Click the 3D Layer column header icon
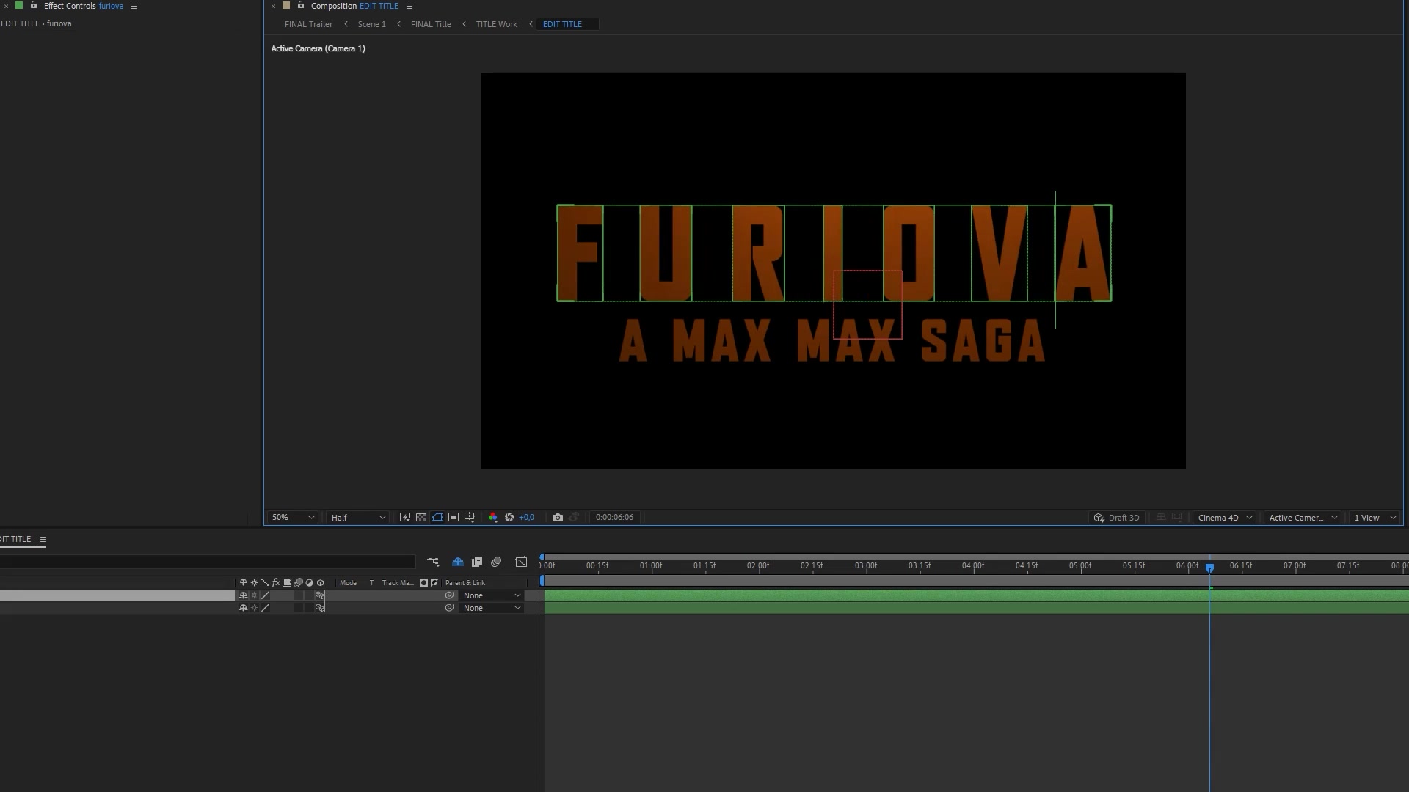The image size is (1409, 792). [320, 583]
